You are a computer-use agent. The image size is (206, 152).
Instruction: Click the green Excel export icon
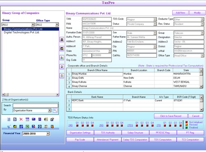click(x=27, y=127)
